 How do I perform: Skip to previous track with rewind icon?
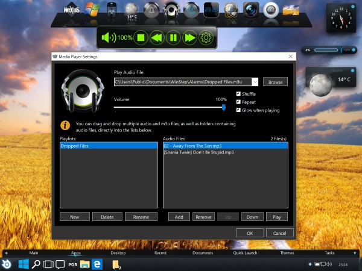point(157,38)
